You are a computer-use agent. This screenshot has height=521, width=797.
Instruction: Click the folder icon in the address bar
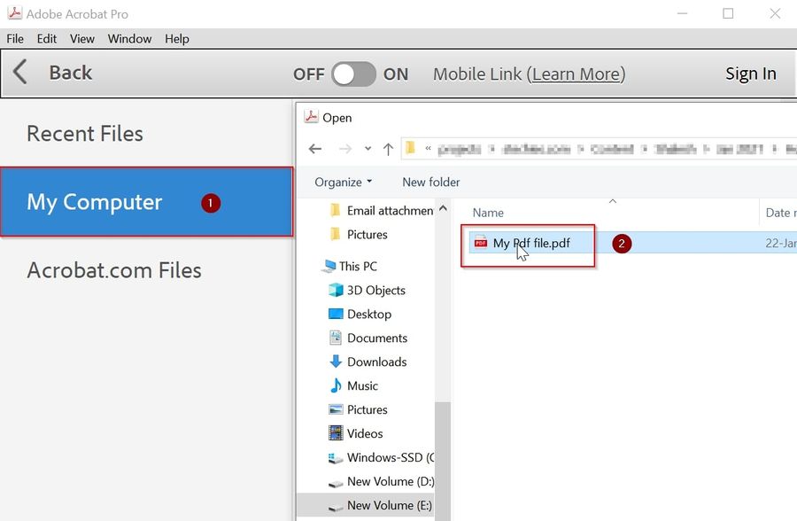(x=410, y=148)
